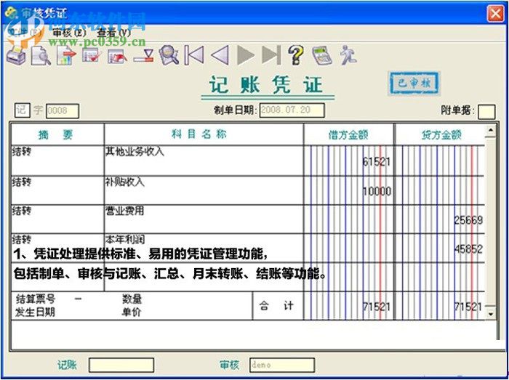Click the 数量 label

132,299
